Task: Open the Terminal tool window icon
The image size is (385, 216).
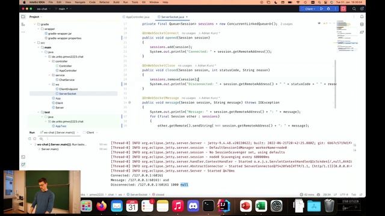Action: pos(23,157)
